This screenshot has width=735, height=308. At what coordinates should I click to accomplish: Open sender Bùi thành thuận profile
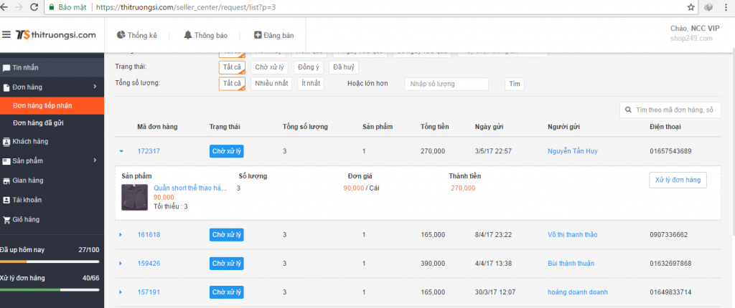pos(571,264)
